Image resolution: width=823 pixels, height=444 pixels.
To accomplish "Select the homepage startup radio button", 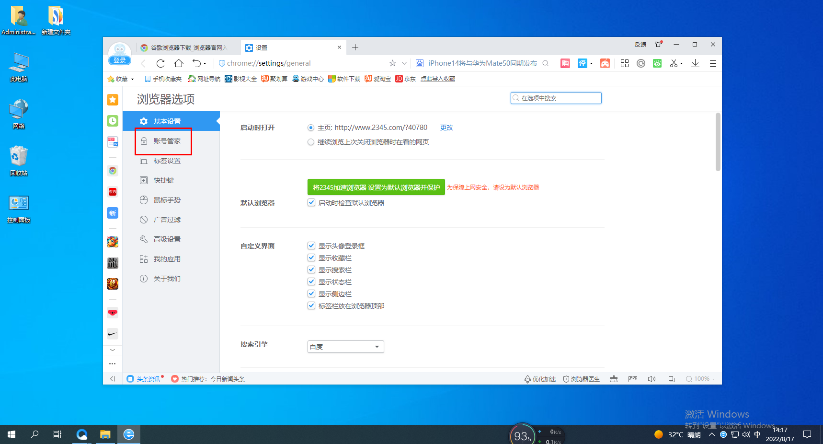I will pyautogui.click(x=311, y=128).
